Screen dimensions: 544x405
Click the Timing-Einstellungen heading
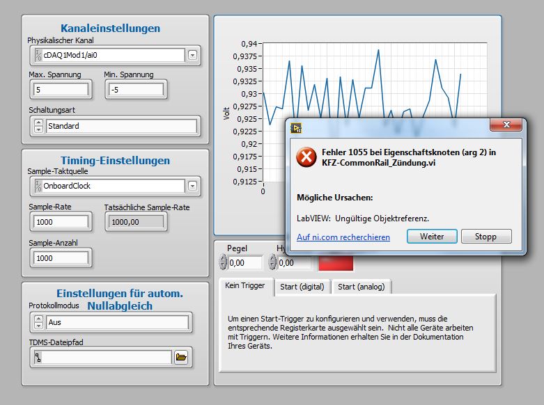coord(115,161)
